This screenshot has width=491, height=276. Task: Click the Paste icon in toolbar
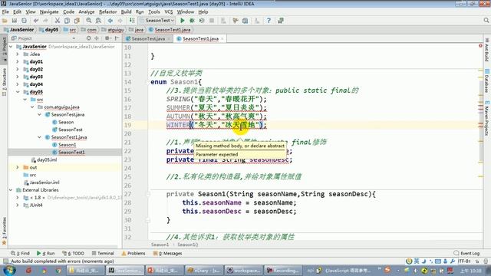point(77,21)
